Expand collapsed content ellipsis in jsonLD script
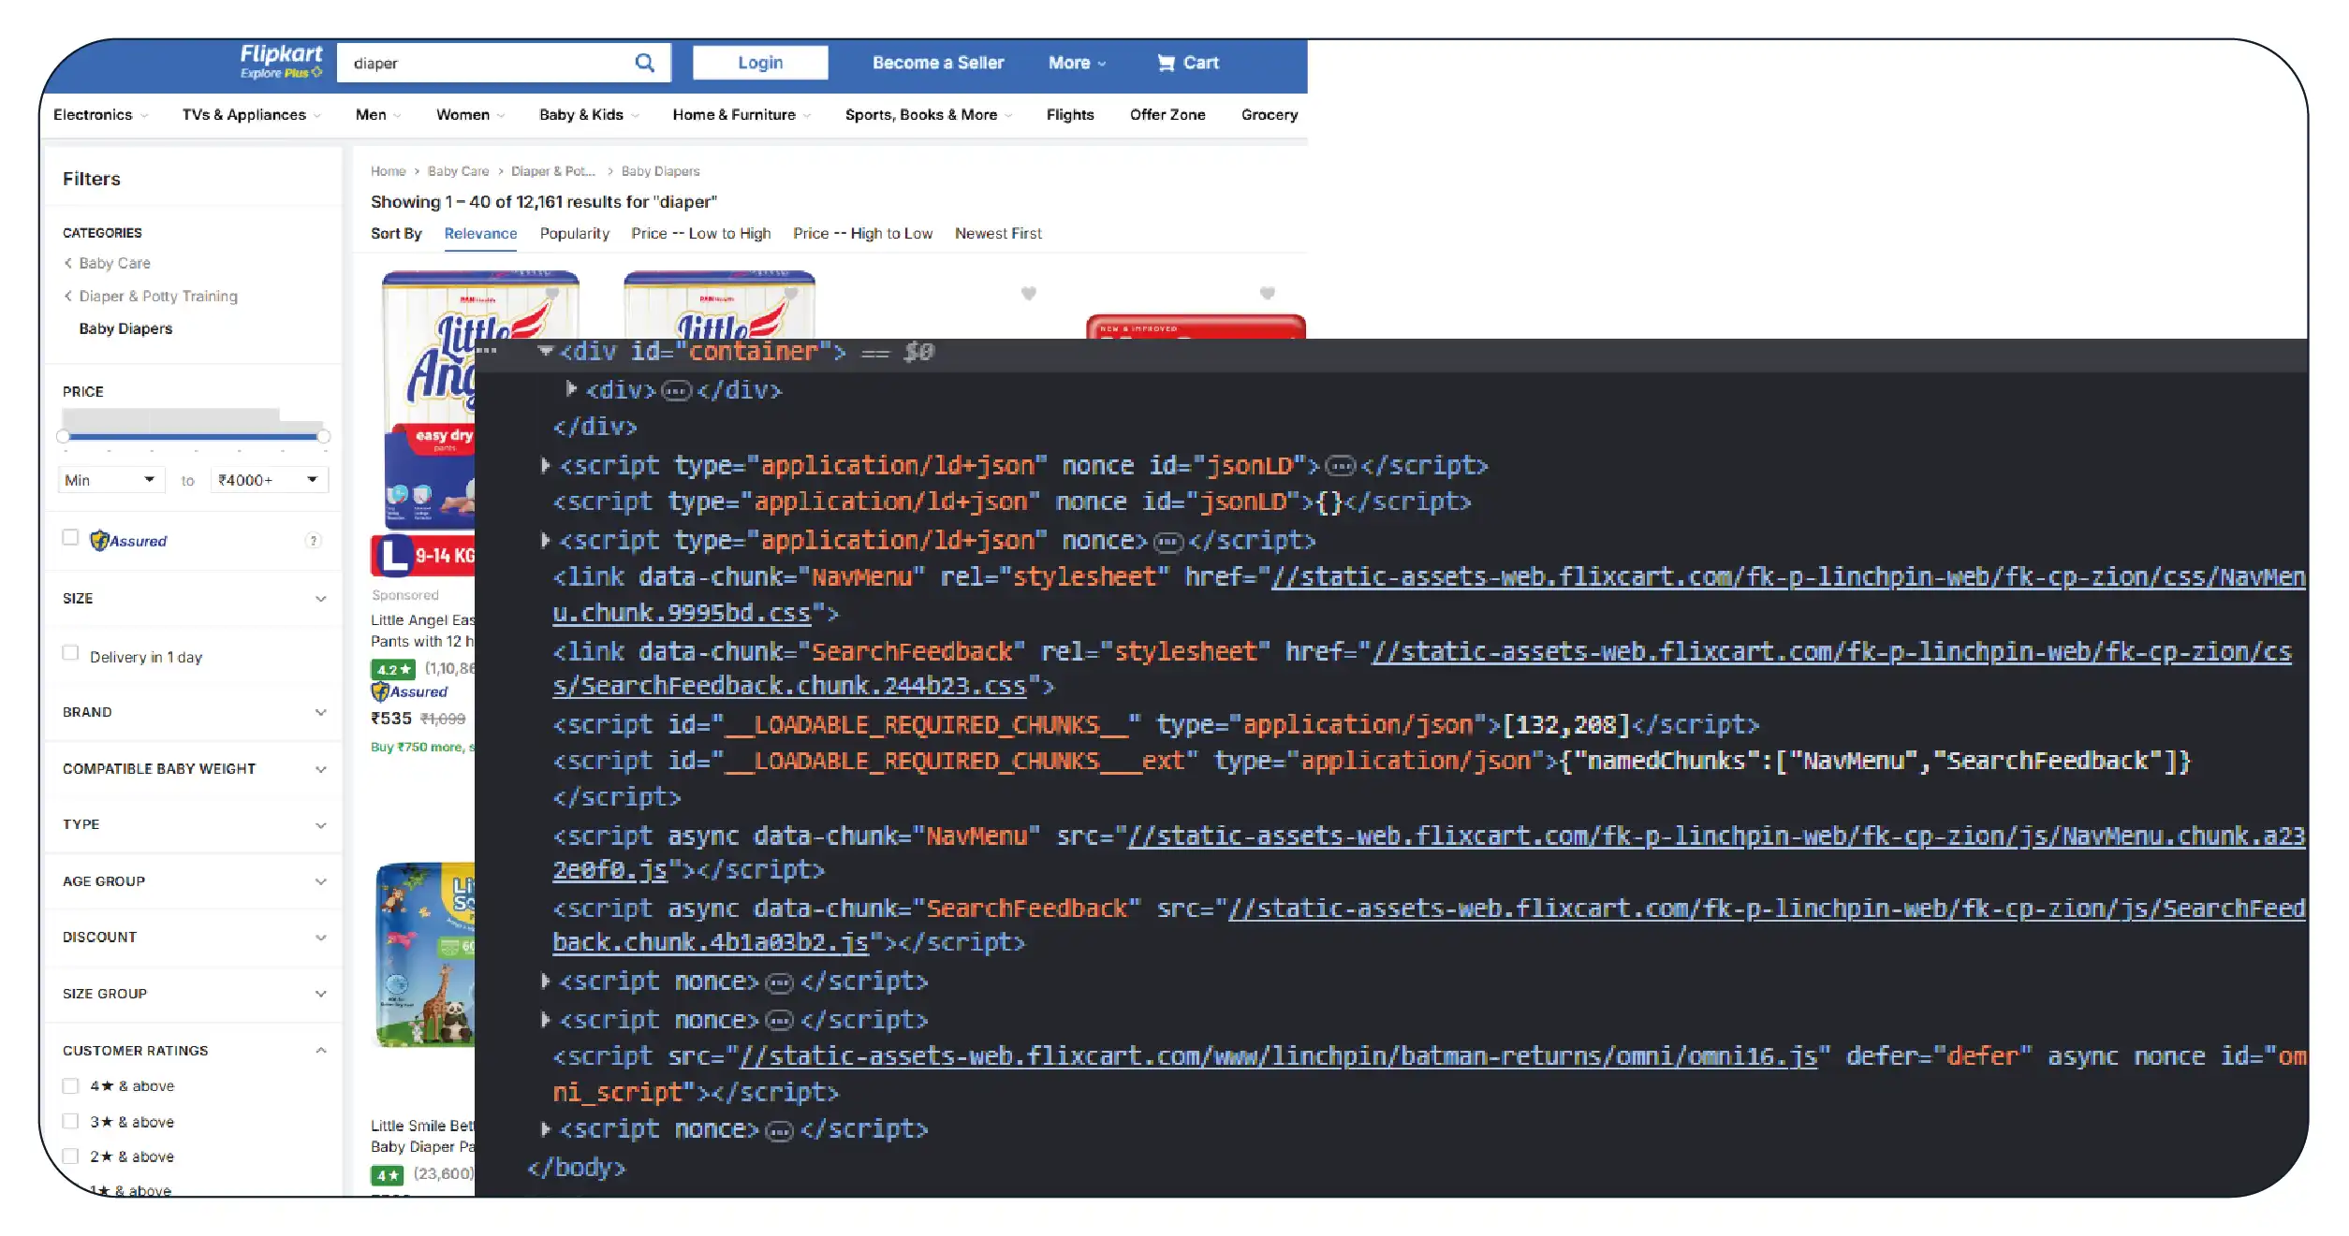 tap(1340, 465)
